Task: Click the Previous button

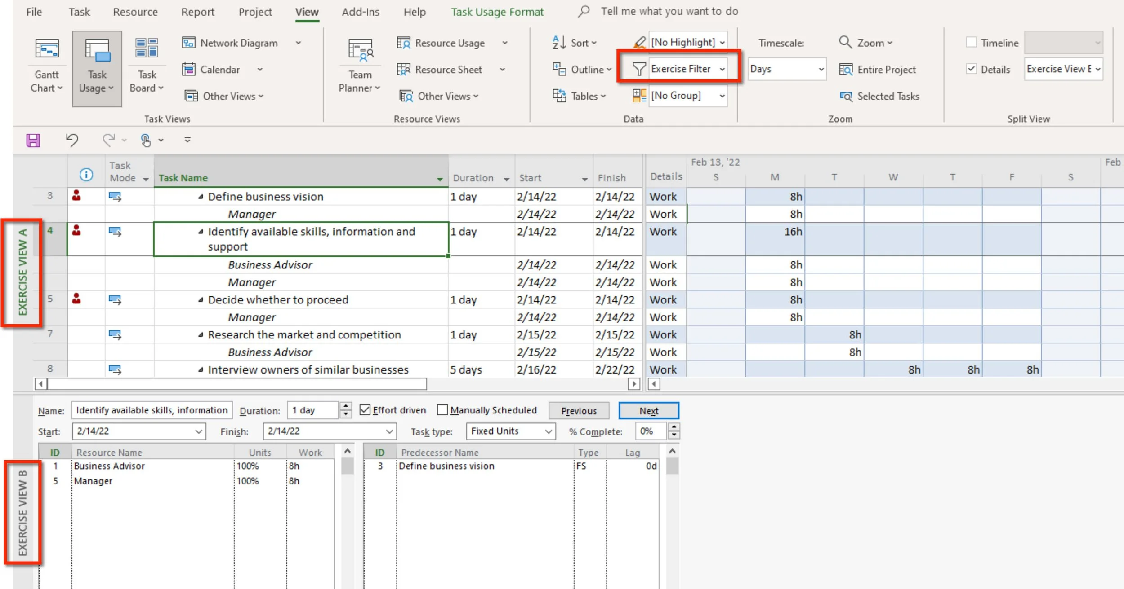Action: pos(579,411)
